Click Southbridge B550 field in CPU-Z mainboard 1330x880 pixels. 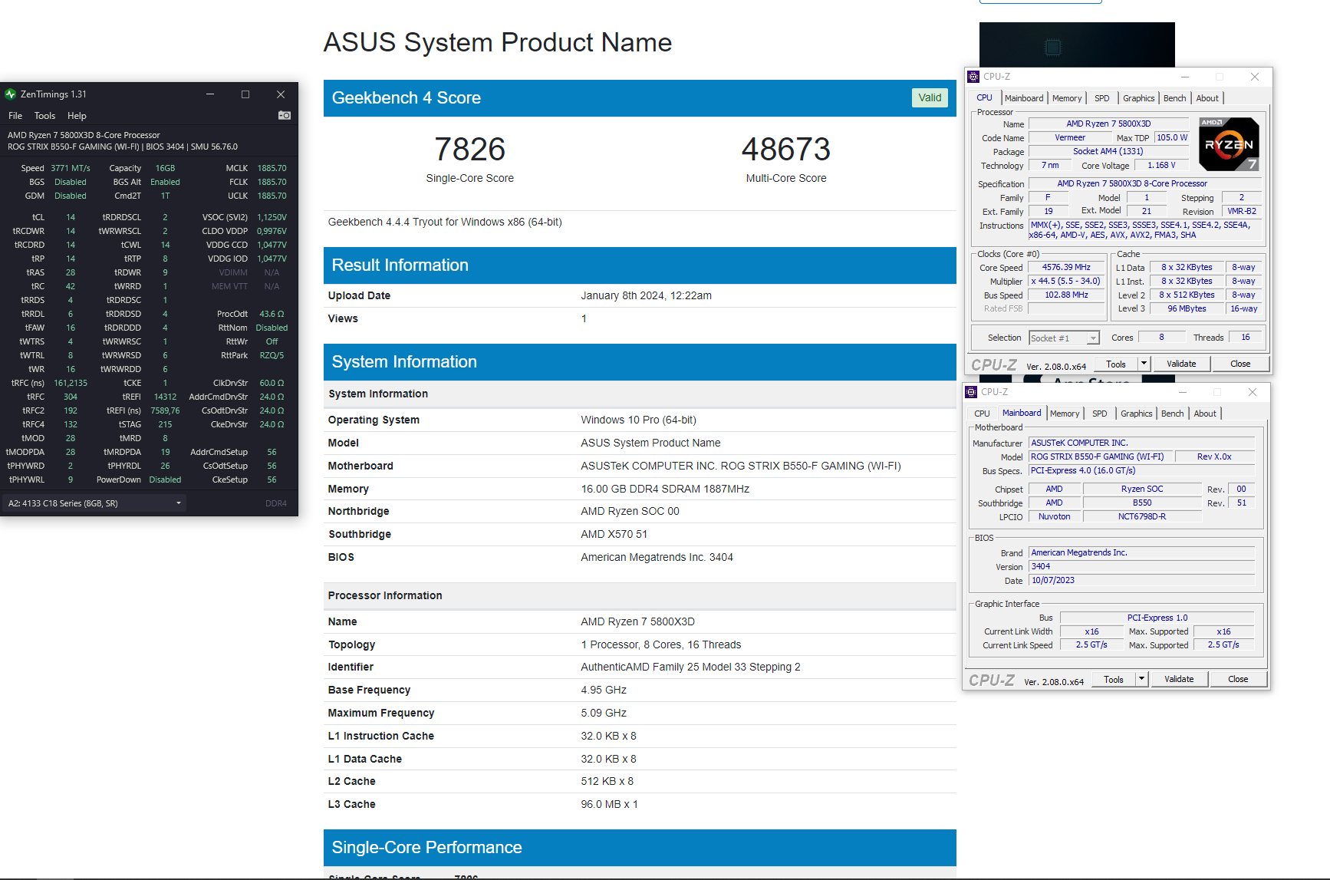pyautogui.click(x=1142, y=503)
